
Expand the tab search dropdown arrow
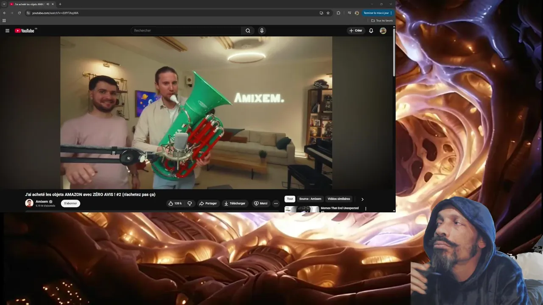pos(4,4)
